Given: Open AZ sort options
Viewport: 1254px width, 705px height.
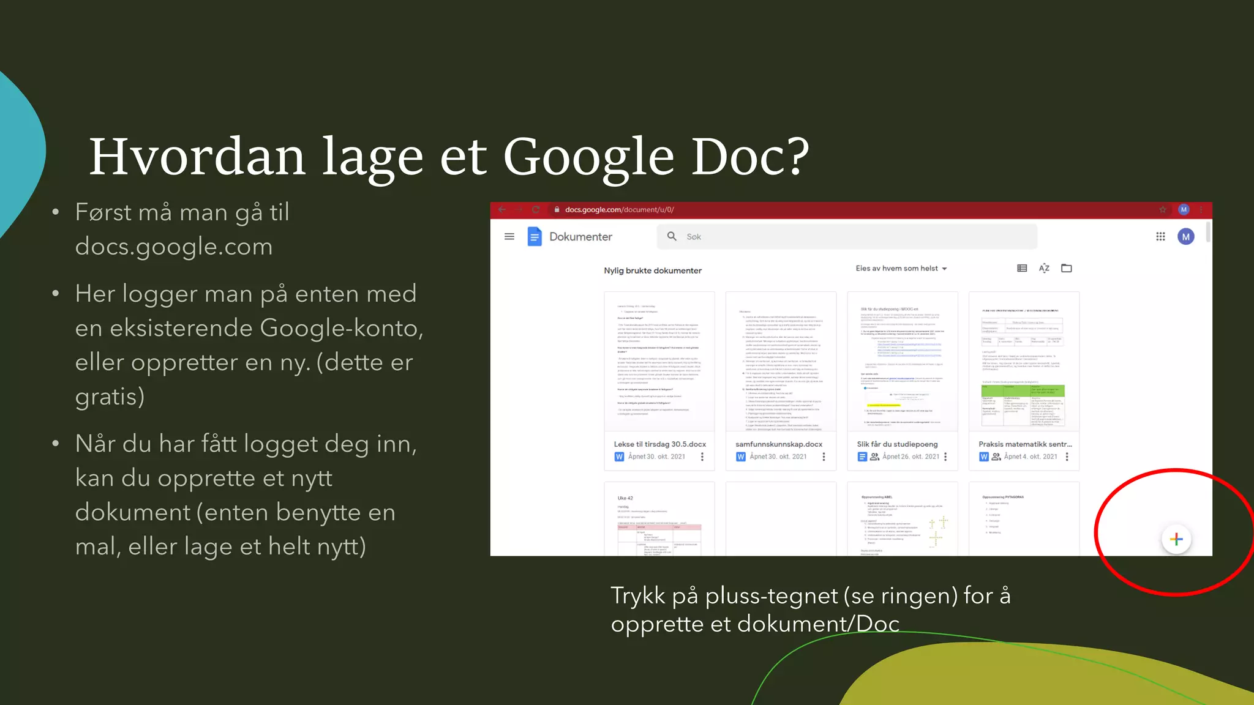Looking at the screenshot, I should pyautogui.click(x=1044, y=268).
